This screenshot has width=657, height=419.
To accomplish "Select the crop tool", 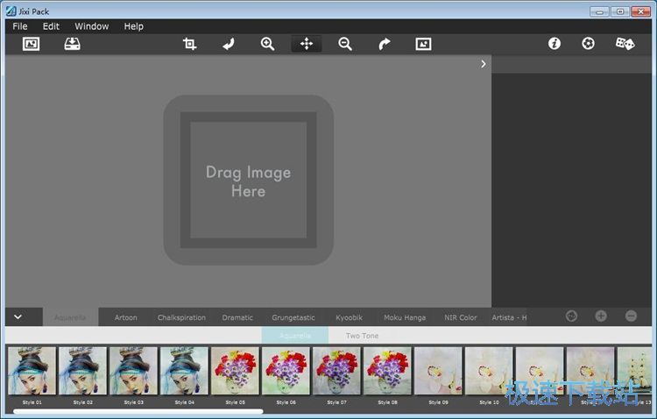I will pos(189,44).
